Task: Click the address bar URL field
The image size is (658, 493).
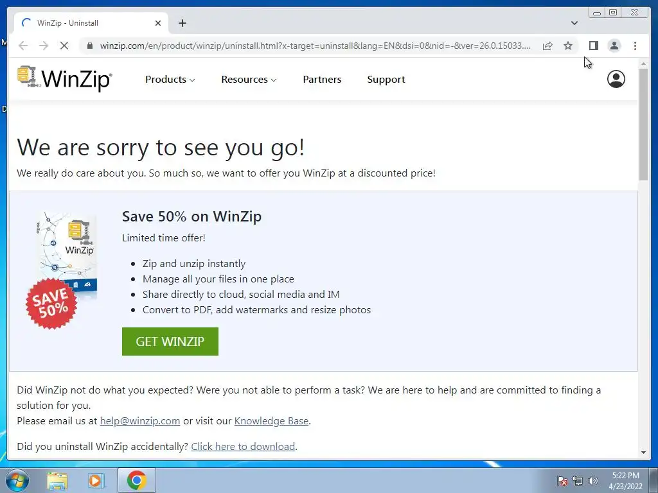Action: pyautogui.click(x=315, y=46)
